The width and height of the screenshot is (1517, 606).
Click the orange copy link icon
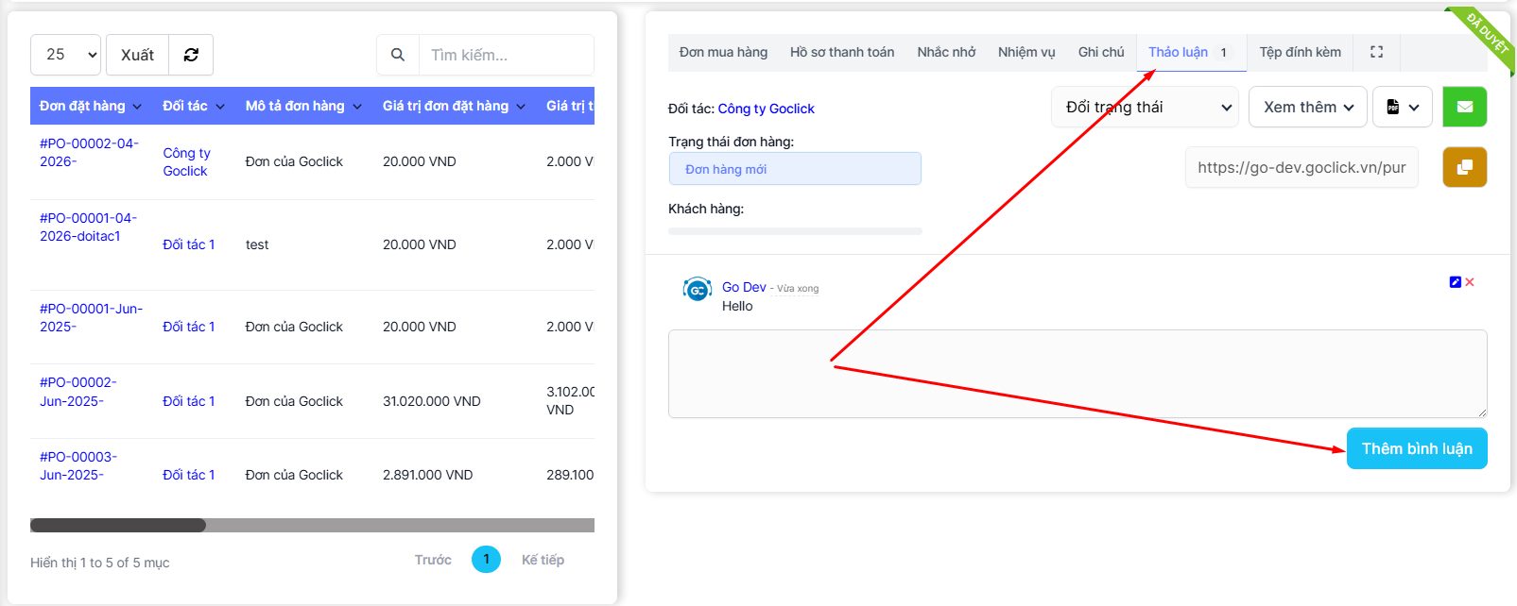click(x=1464, y=167)
